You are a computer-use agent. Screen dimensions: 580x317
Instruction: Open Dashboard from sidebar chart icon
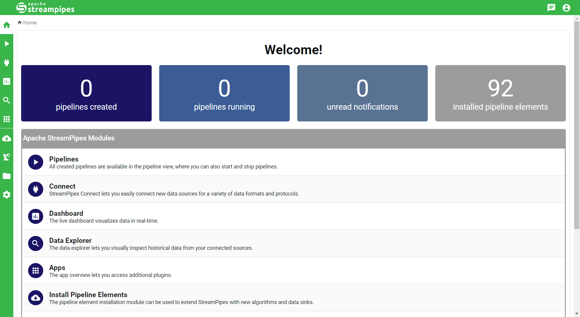point(7,81)
